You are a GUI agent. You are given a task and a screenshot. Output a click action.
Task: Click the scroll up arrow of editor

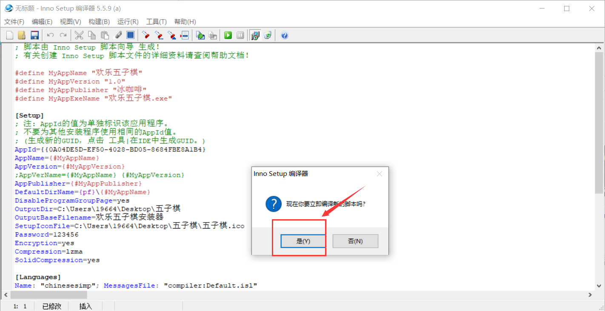point(599,47)
